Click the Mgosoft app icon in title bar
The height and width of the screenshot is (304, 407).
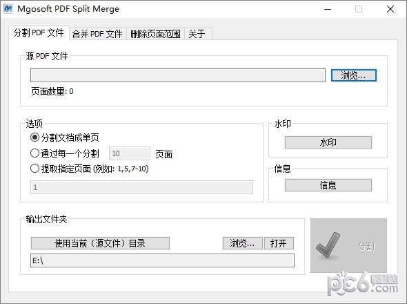pos(8,8)
